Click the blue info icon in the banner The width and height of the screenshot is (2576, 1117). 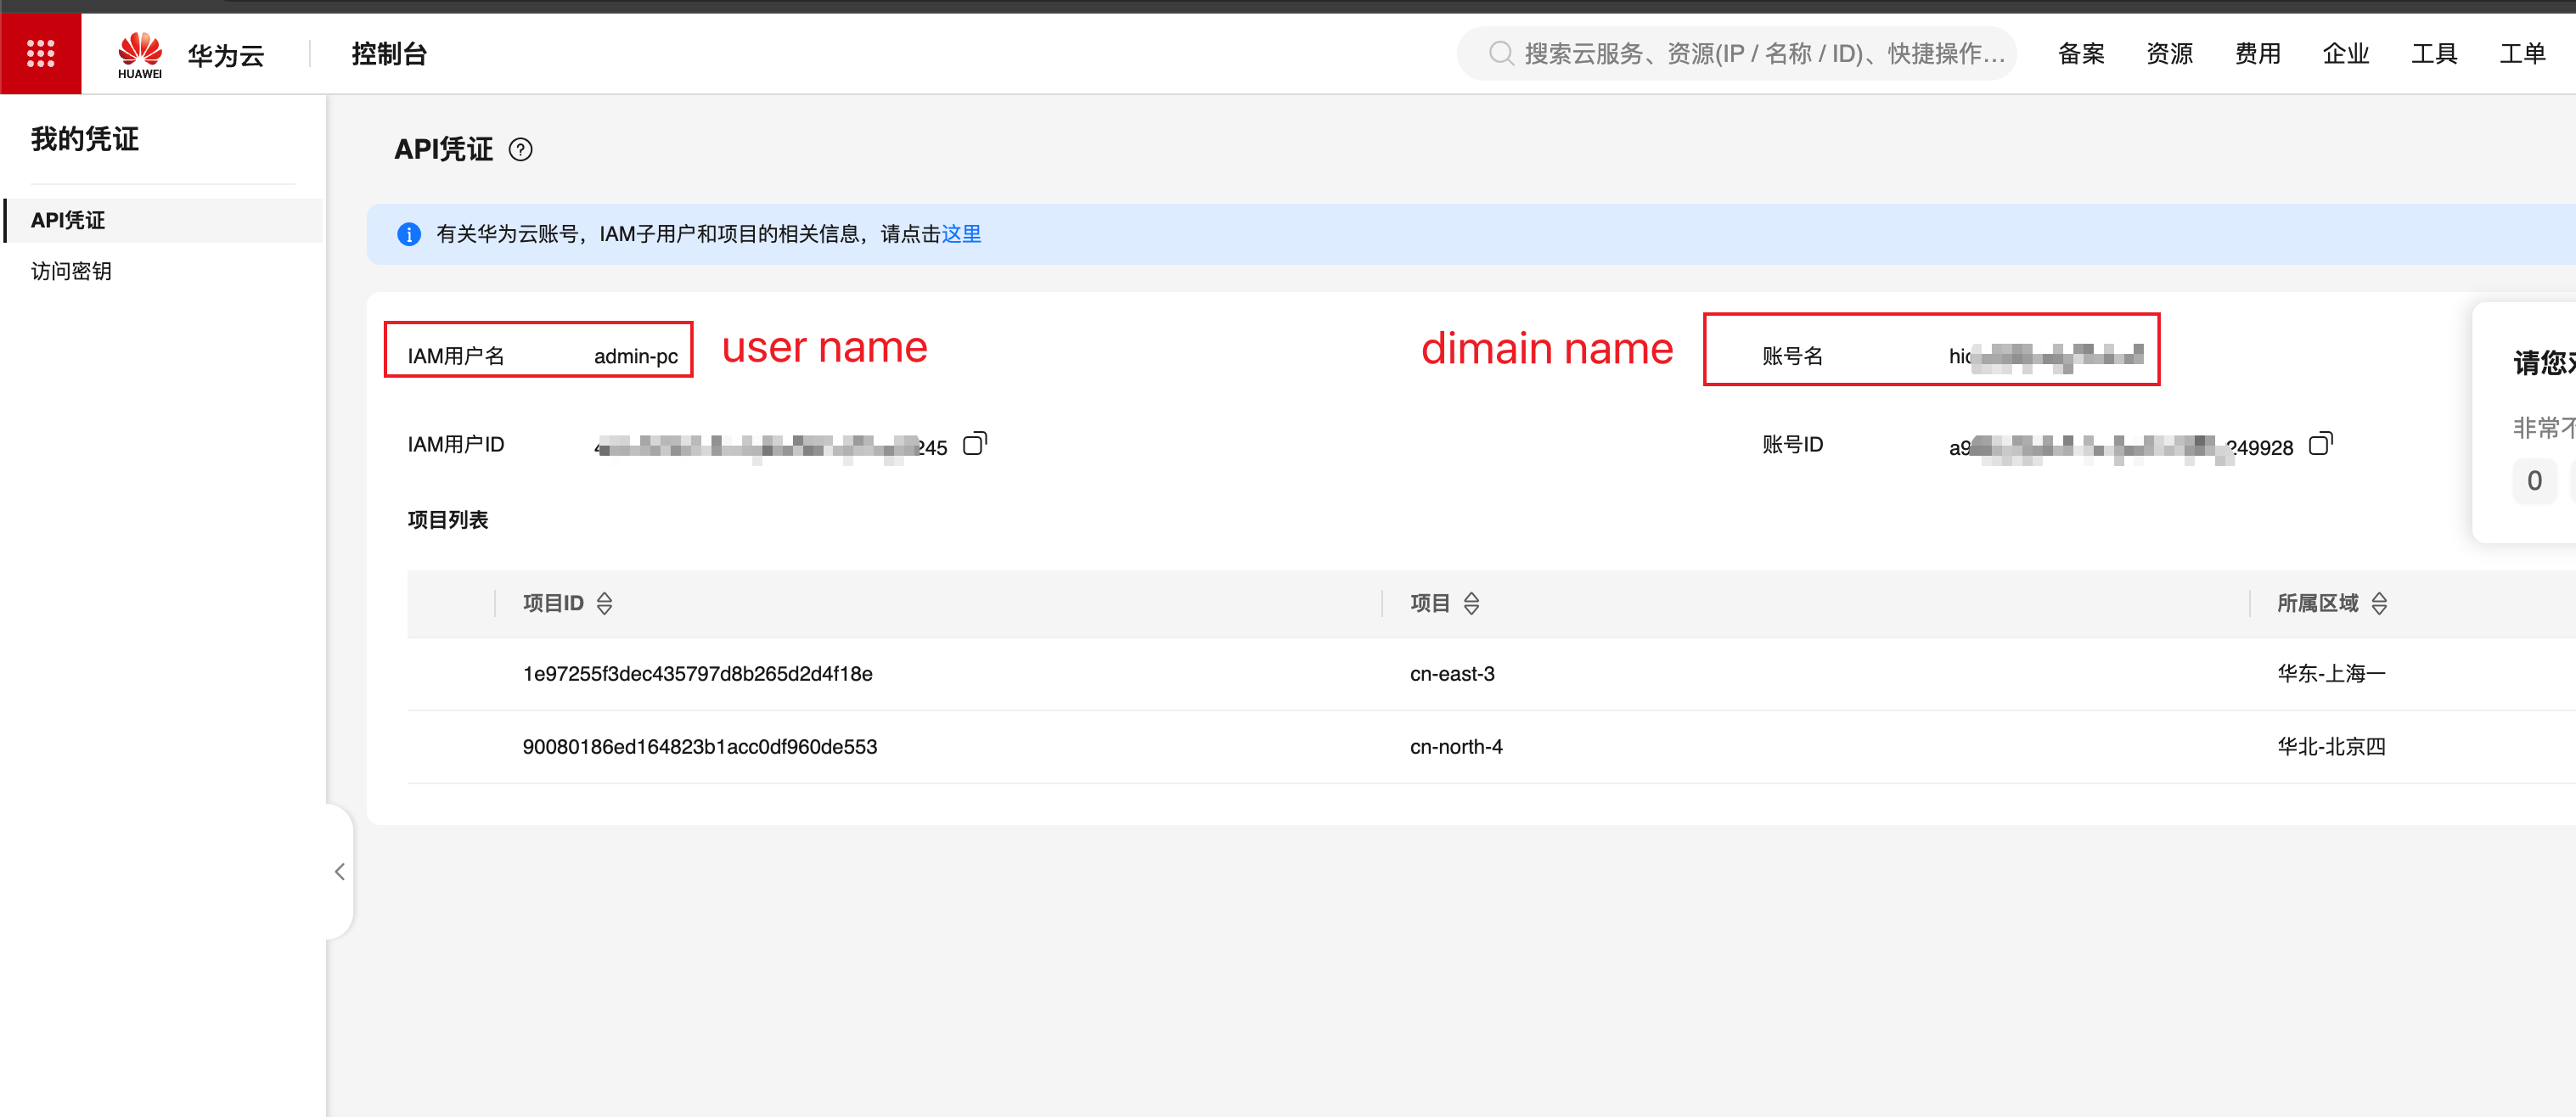pyautogui.click(x=409, y=234)
